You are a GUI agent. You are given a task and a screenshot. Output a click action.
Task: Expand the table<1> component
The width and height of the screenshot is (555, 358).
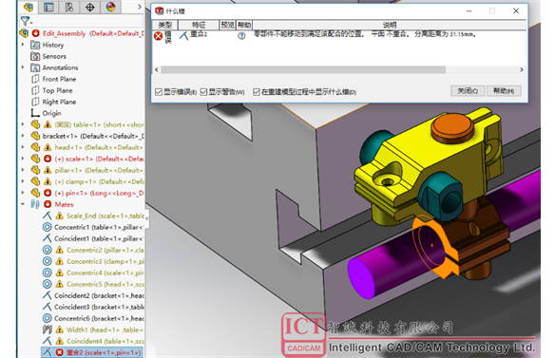click(23, 124)
